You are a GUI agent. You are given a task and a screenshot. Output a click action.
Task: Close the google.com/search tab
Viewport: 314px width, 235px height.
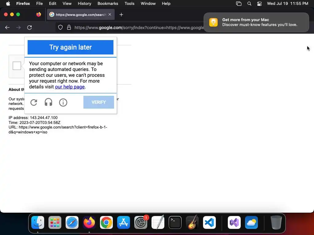click(110, 14)
